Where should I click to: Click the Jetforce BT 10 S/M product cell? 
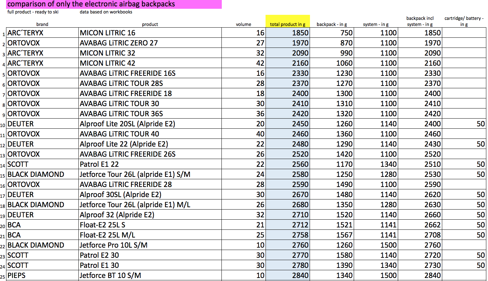(110, 276)
